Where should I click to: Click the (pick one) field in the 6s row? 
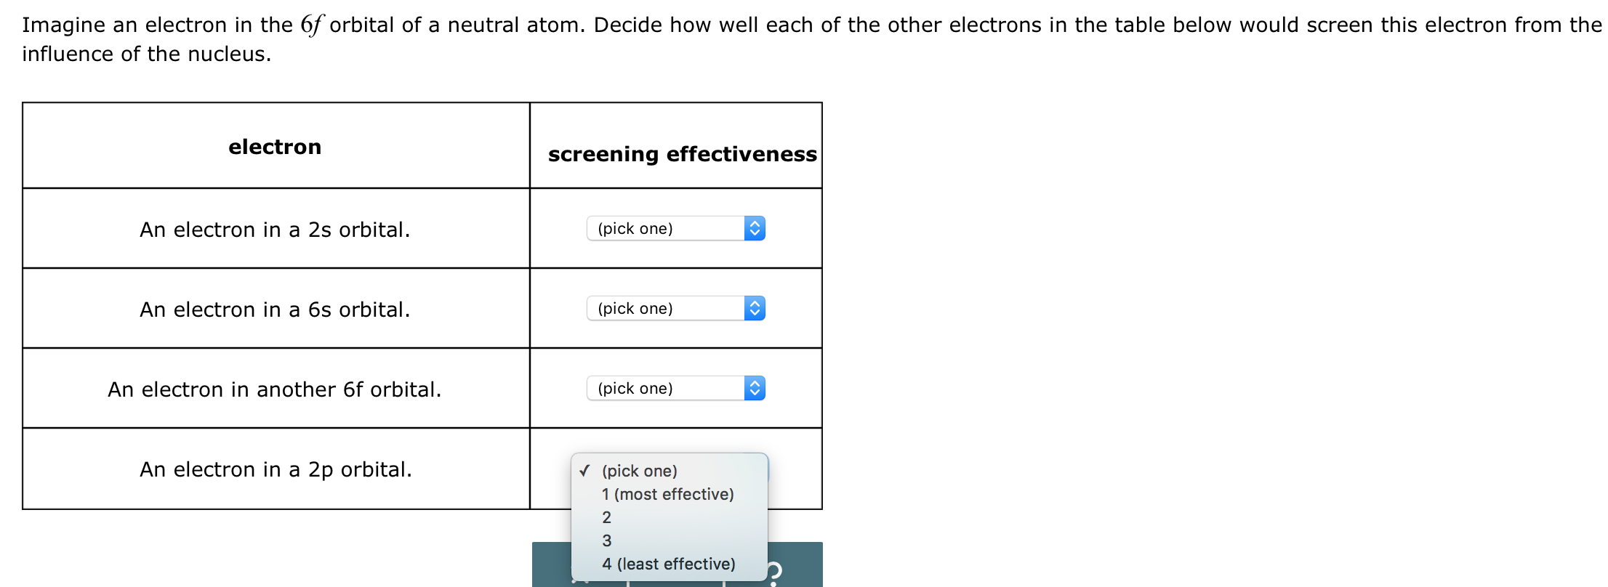(662, 308)
